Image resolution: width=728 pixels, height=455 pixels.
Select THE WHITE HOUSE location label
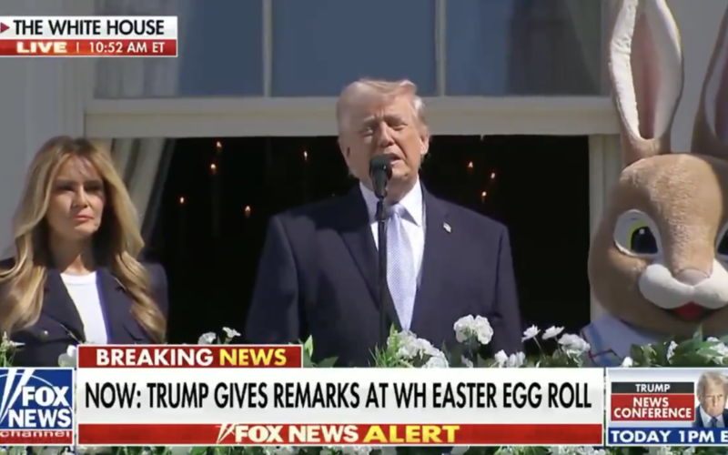pyautogui.click(x=88, y=28)
